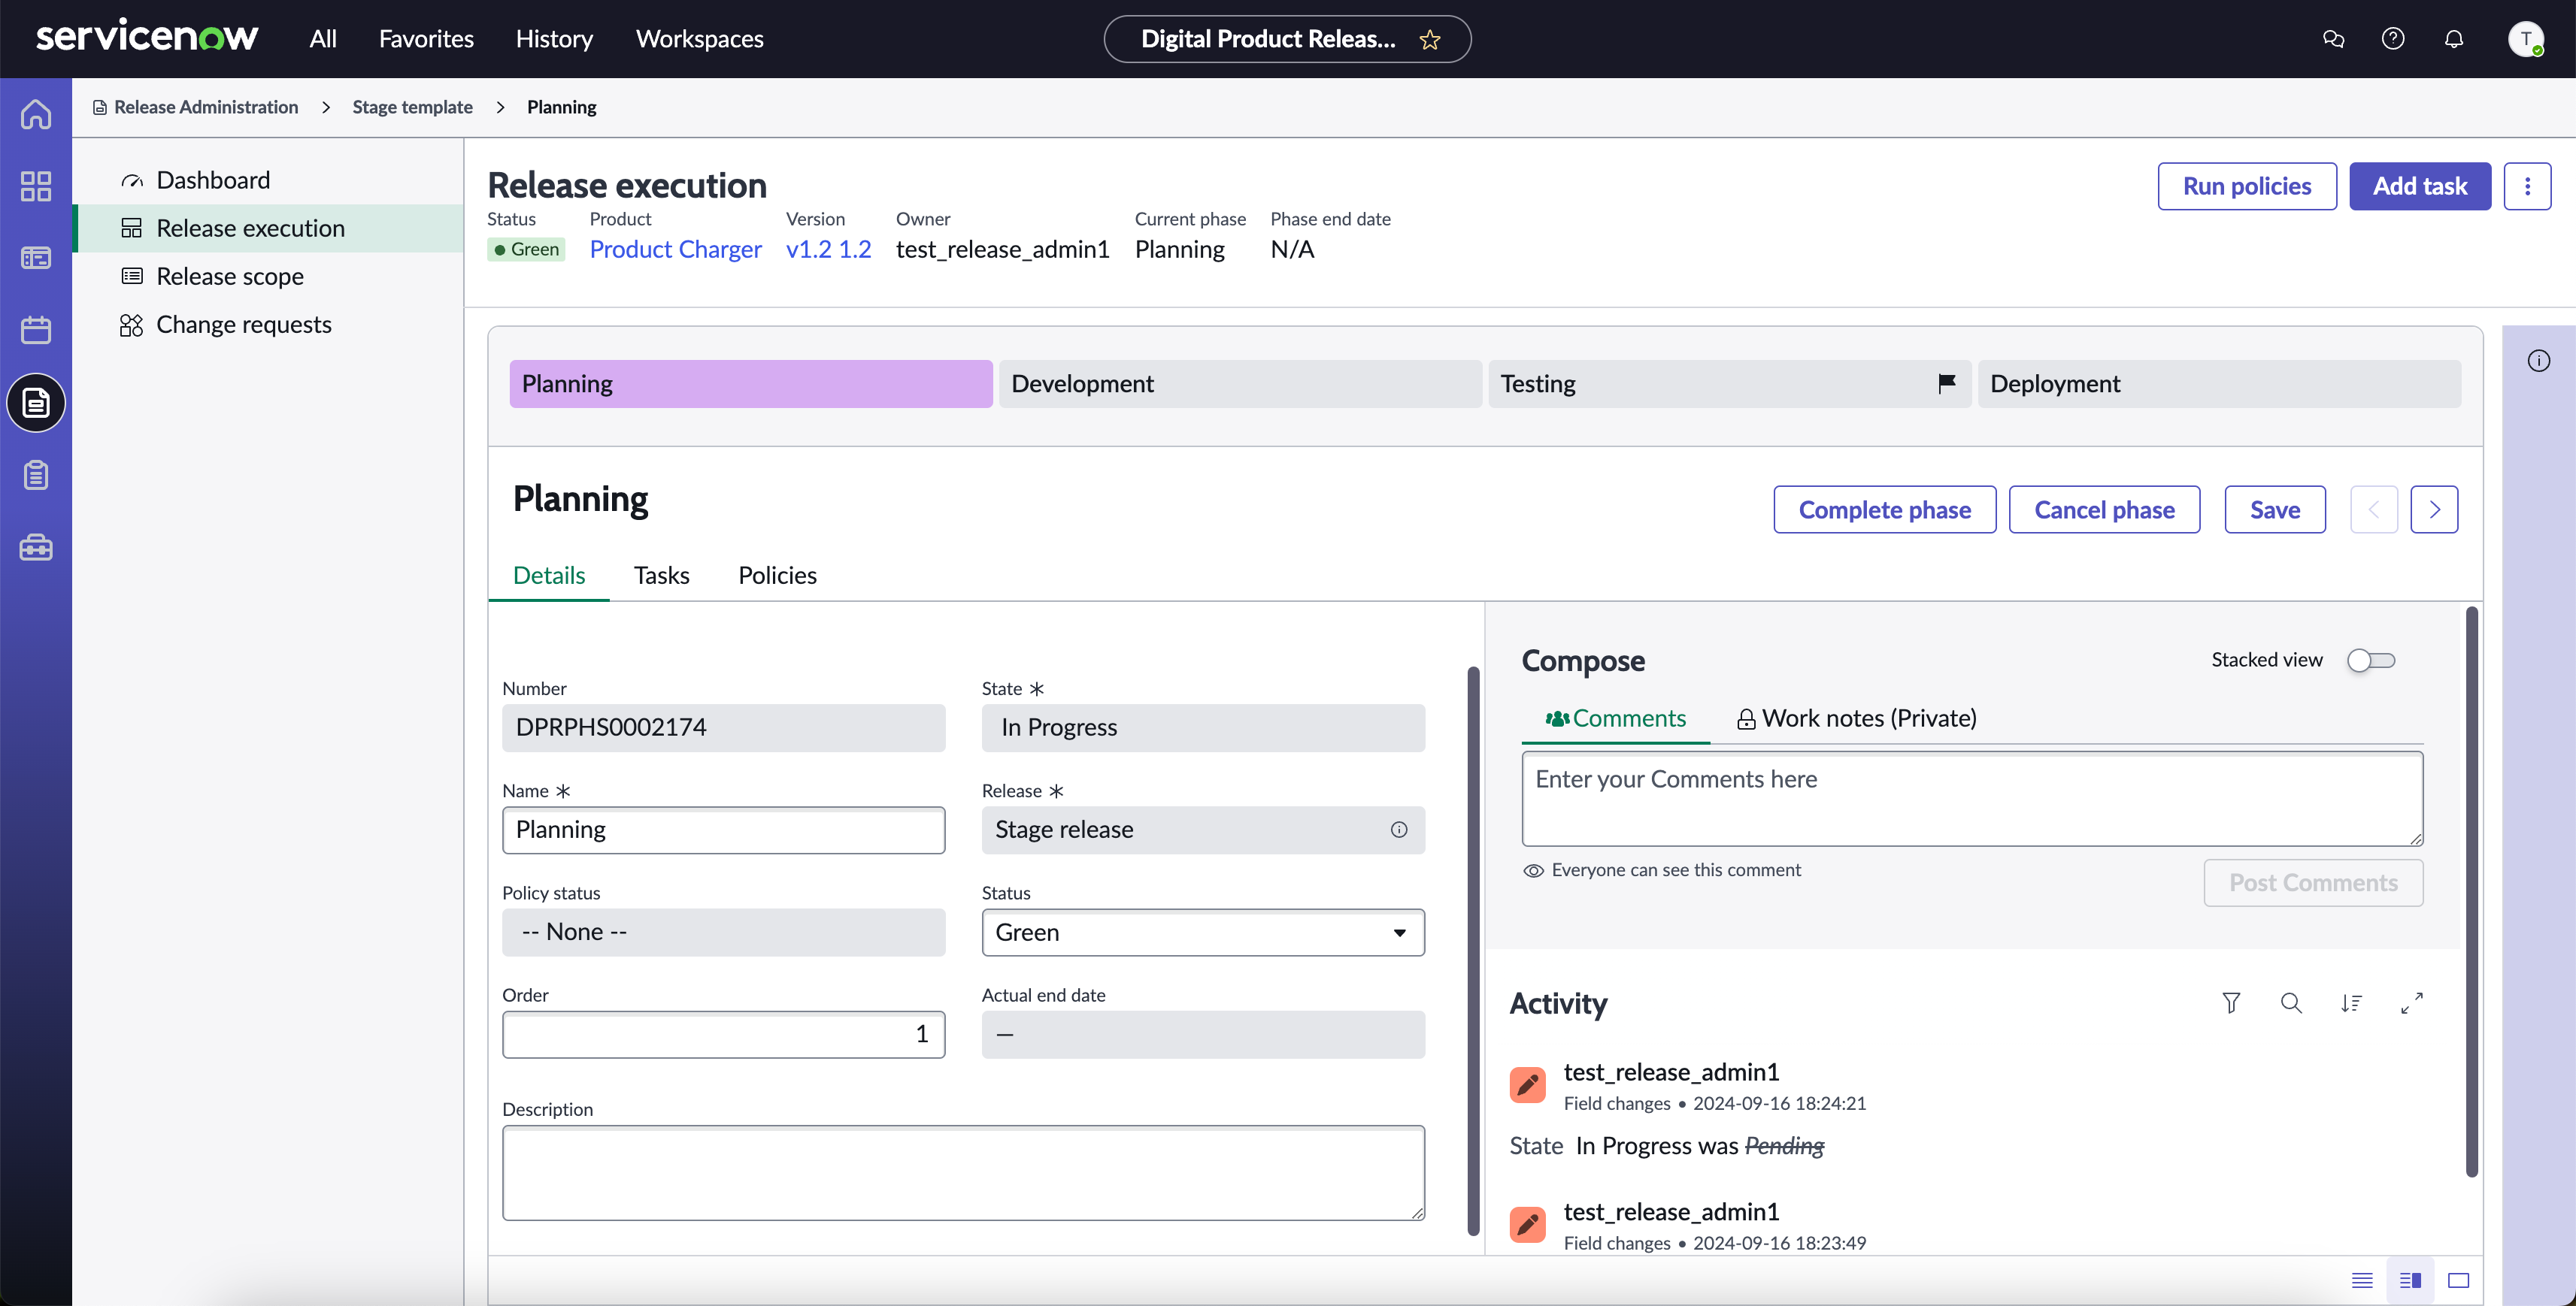Click the Comments text box

(x=1972, y=800)
